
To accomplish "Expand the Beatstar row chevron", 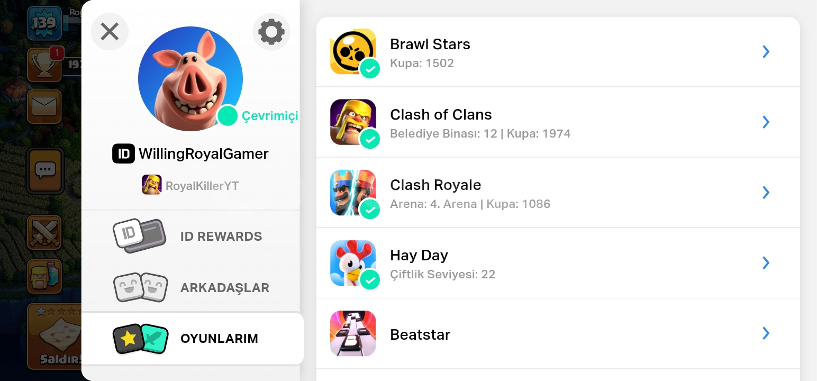I will [x=766, y=333].
